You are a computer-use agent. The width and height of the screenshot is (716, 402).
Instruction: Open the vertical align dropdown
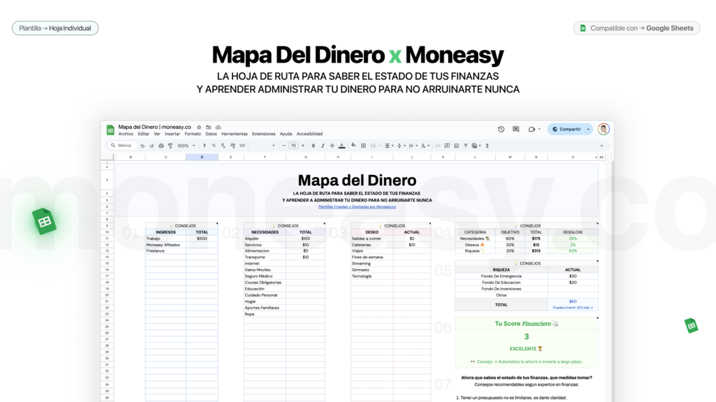pos(401,146)
